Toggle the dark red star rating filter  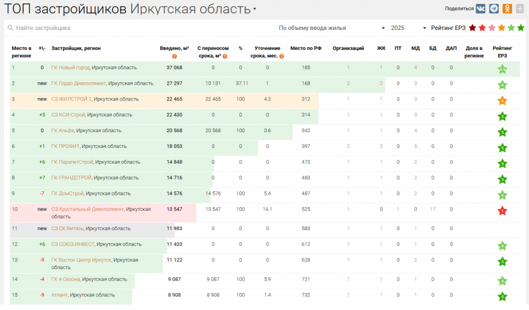click(x=473, y=28)
